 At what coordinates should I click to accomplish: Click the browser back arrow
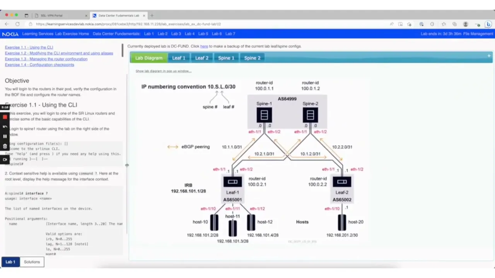[7, 24]
